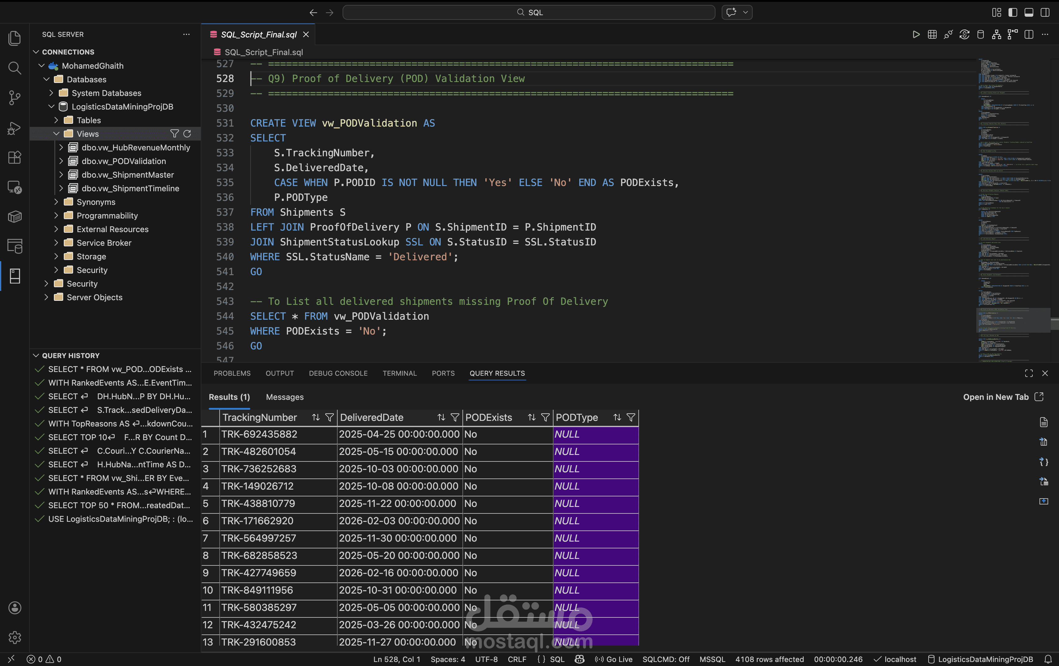The width and height of the screenshot is (1059, 666).
Task: Expand the Programmability folder
Action: click(x=56, y=215)
